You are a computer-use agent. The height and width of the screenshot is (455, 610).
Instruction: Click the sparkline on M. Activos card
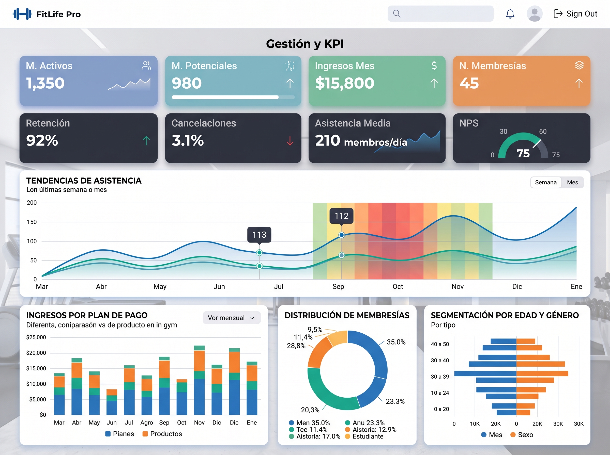[129, 84]
